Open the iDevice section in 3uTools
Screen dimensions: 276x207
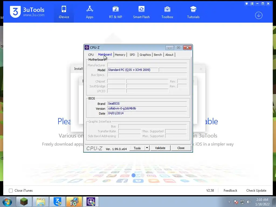[x=64, y=12]
